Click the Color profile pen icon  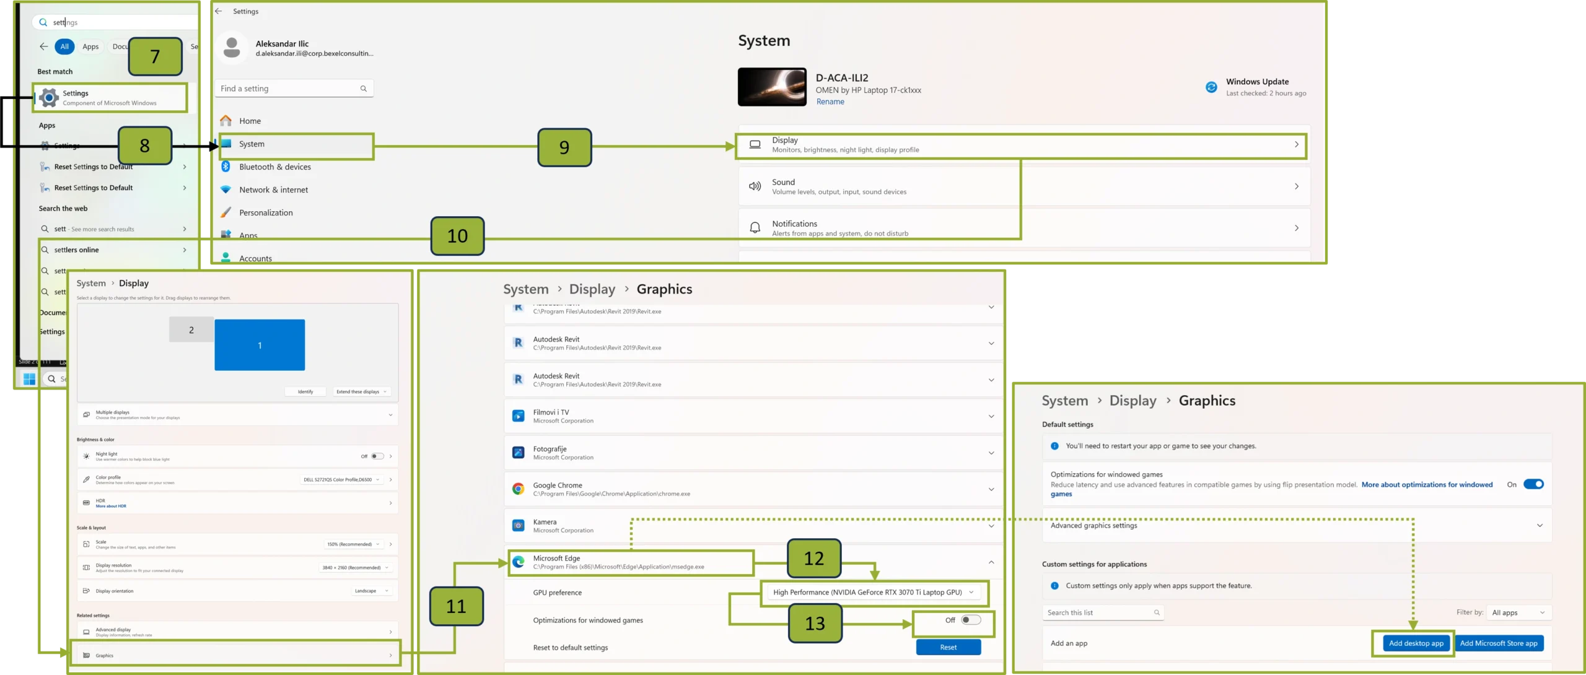(86, 480)
